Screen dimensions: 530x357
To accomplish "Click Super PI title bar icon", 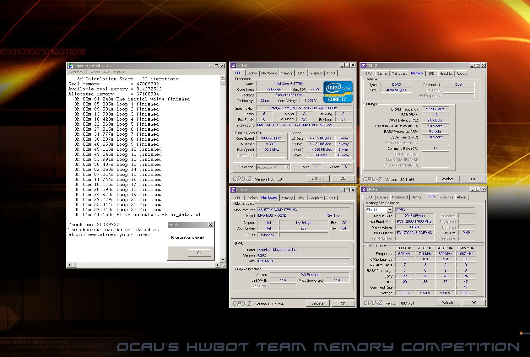I will click(70, 66).
